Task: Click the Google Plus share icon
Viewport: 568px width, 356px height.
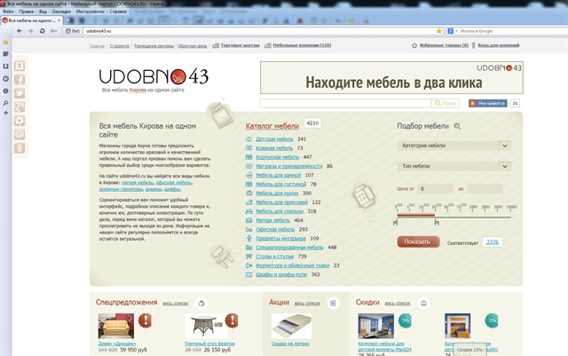Action: click(20, 106)
